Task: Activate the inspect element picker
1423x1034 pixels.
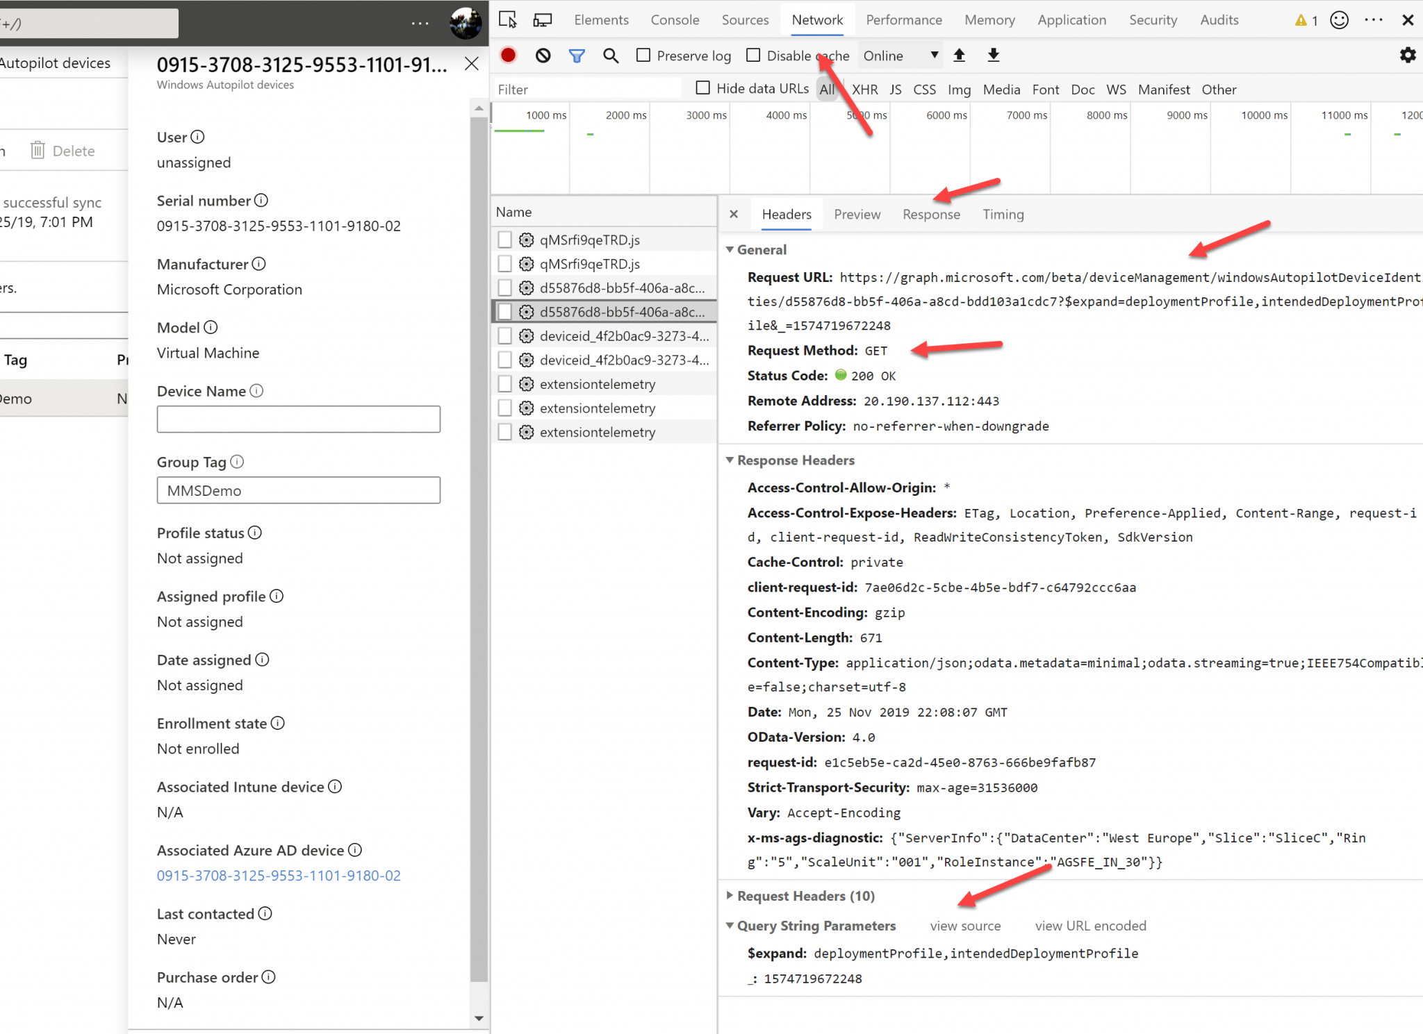Action: [508, 19]
